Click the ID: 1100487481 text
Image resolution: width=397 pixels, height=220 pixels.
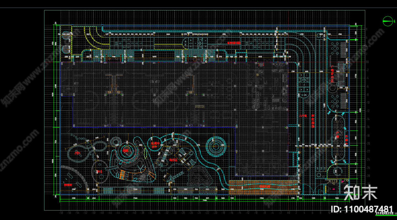click(x=362, y=209)
